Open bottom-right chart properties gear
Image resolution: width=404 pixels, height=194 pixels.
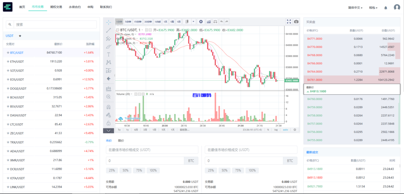coord(295,130)
